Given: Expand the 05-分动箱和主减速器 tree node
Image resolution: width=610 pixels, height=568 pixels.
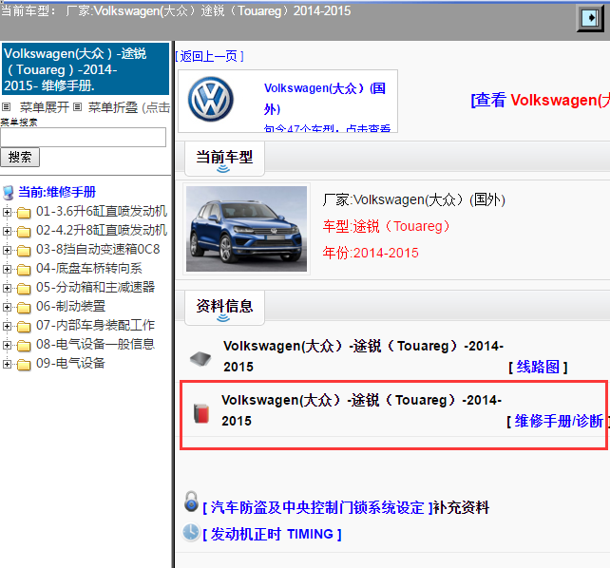Looking at the screenshot, I should (7, 288).
